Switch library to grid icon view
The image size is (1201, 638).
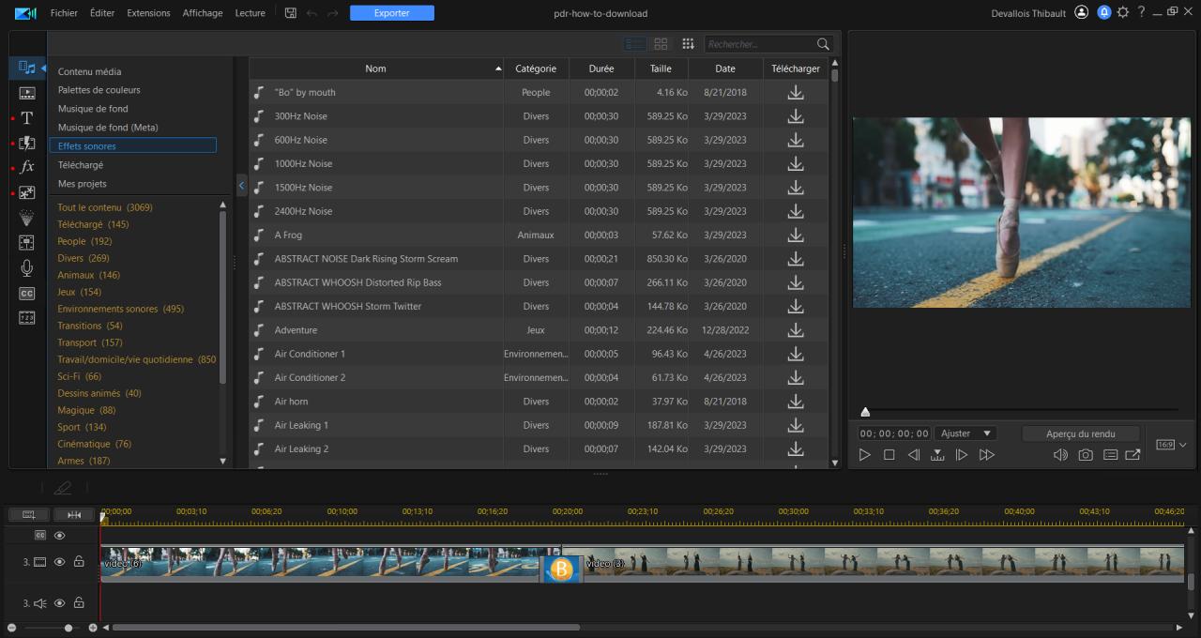[x=661, y=44]
